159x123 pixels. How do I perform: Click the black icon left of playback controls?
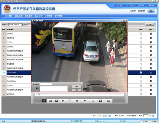44,101
